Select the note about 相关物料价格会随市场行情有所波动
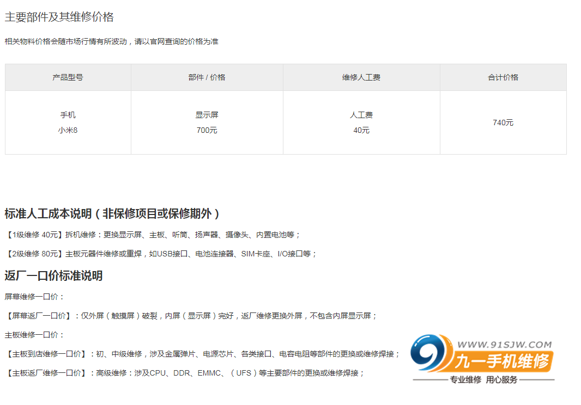The image size is (581, 405). click(112, 41)
